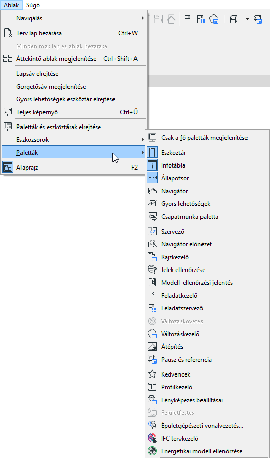270x458 pixels.
Task: Launch the IFC tervkezelő icon
Action: click(152, 438)
